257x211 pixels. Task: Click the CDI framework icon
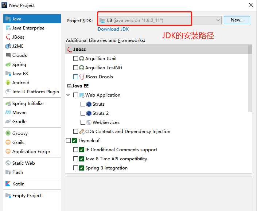tap(82, 132)
